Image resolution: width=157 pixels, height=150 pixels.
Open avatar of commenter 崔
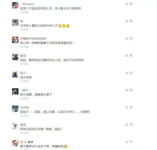15,22
